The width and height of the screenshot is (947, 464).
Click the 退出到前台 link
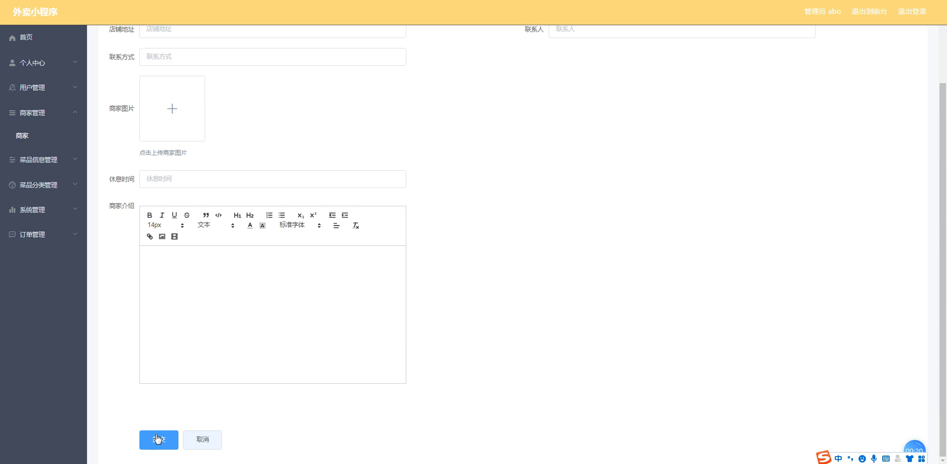[869, 11]
